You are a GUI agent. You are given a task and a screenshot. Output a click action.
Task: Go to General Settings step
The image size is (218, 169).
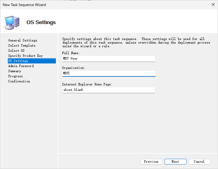click(x=23, y=40)
